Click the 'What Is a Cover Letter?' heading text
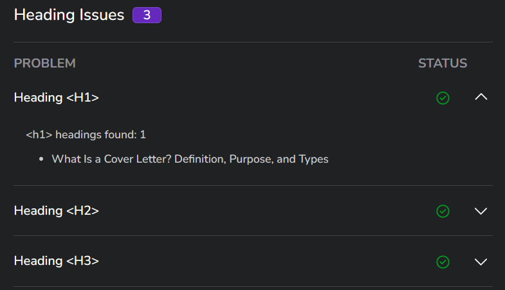Screen dimensions: 505x290 tap(111, 159)
